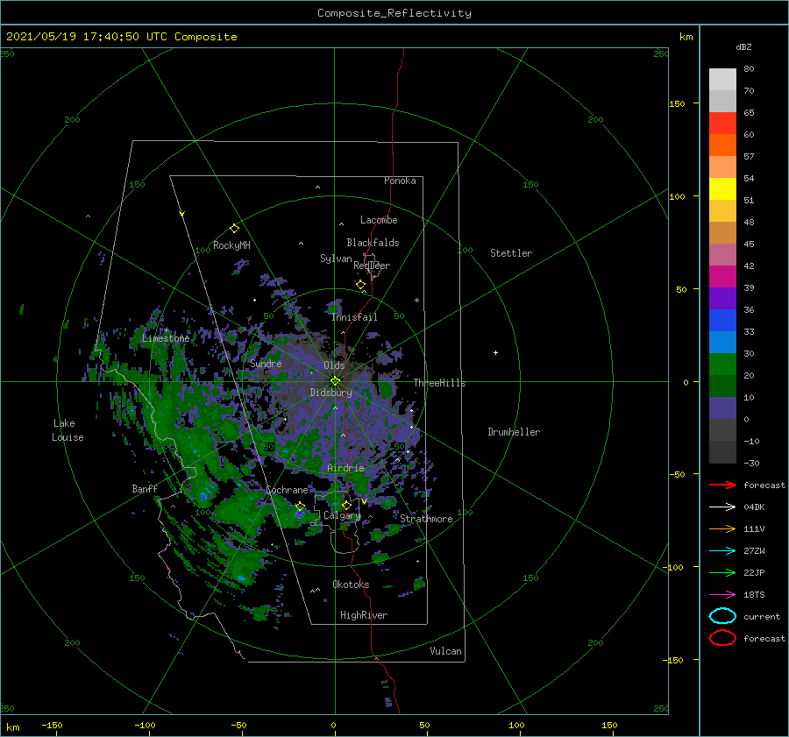Click the 'current' legend text
Screen dimensions: 789x737
pos(762,616)
